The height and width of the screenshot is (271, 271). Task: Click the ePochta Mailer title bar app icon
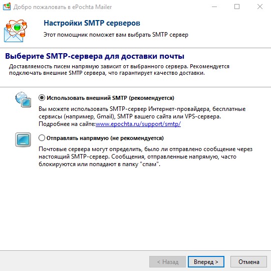click(x=7, y=7)
